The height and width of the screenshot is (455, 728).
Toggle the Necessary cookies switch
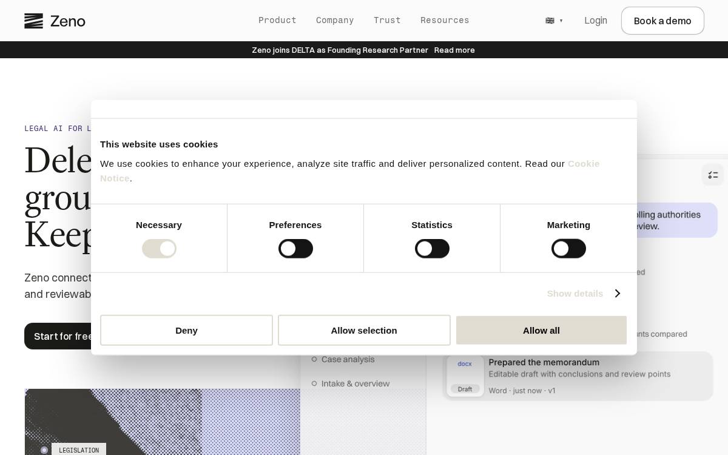coord(159,249)
